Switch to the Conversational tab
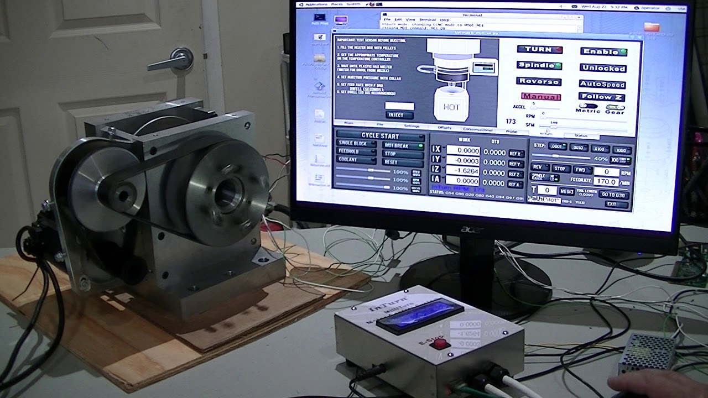 point(477,129)
